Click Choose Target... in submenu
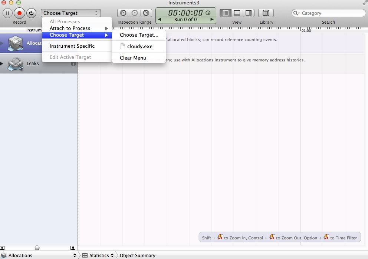Image resolution: width=368 pixels, height=259 pixels. click(139, 35)
